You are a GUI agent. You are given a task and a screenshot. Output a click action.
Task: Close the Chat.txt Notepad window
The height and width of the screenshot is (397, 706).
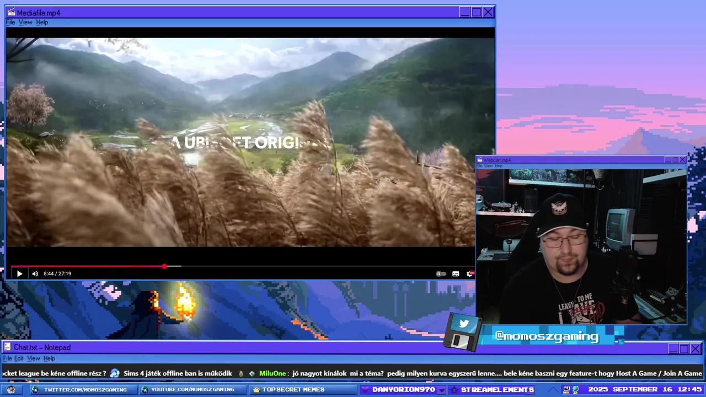click(696, 348)
